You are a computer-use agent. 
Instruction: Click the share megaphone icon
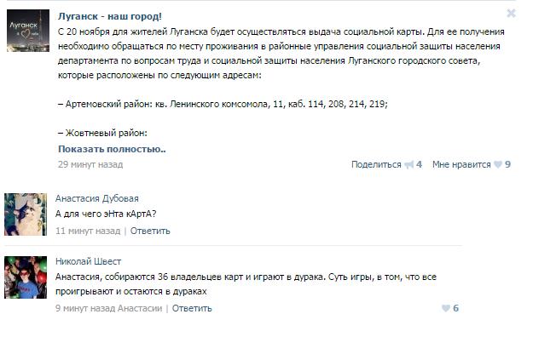(x=409, y=164)
